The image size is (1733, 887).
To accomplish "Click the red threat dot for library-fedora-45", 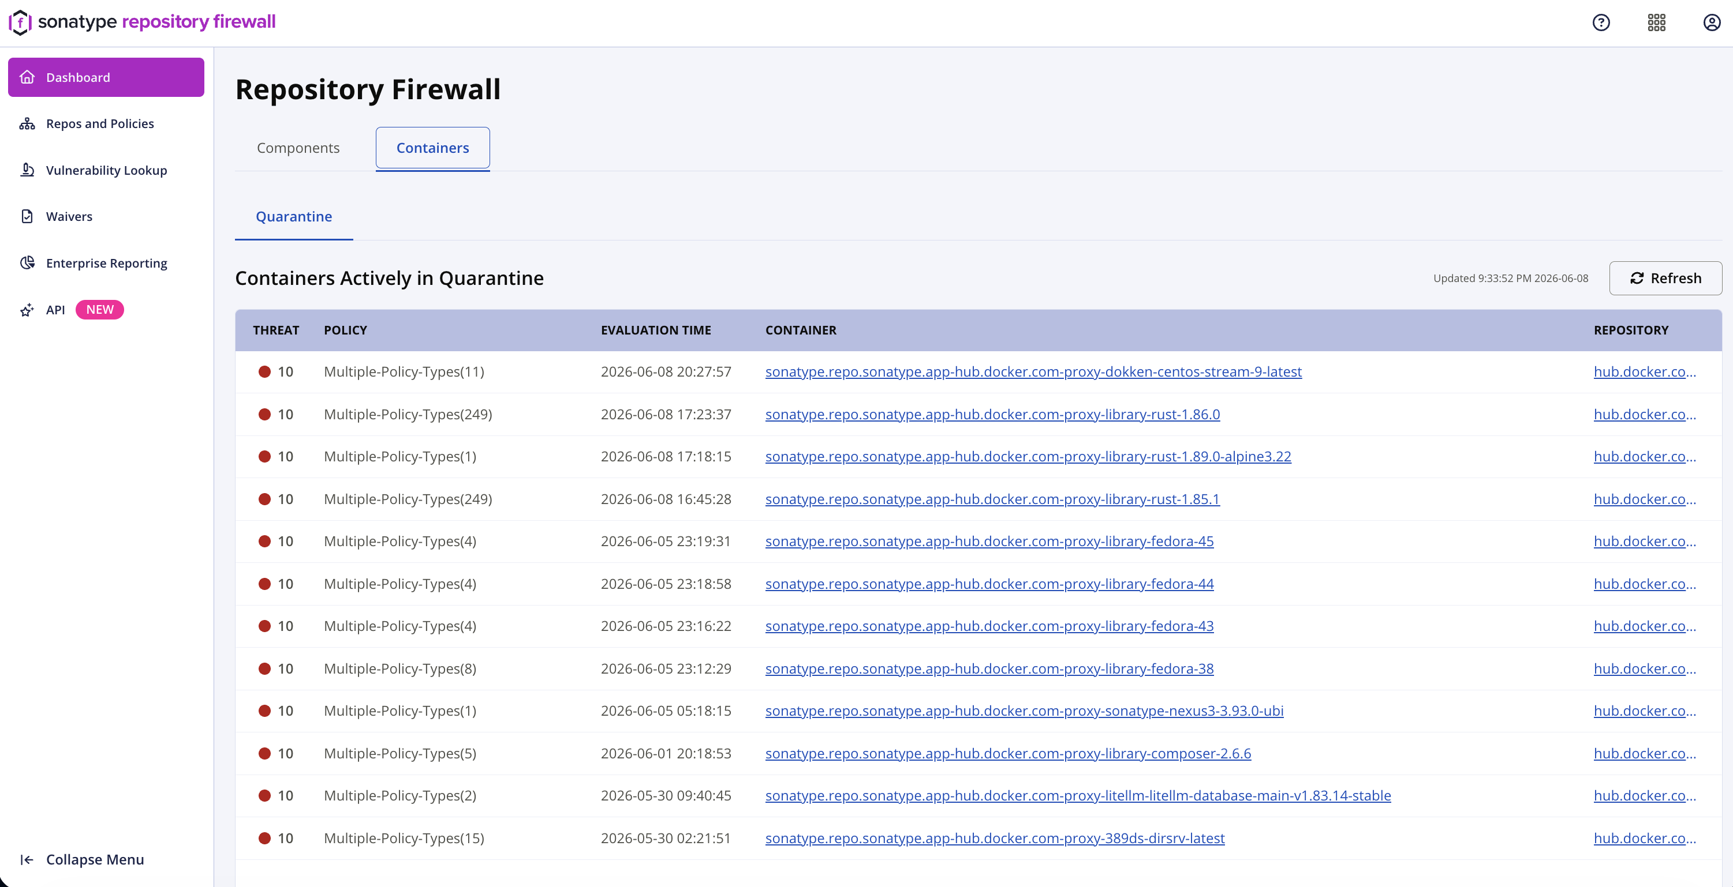I will [264, 542].
